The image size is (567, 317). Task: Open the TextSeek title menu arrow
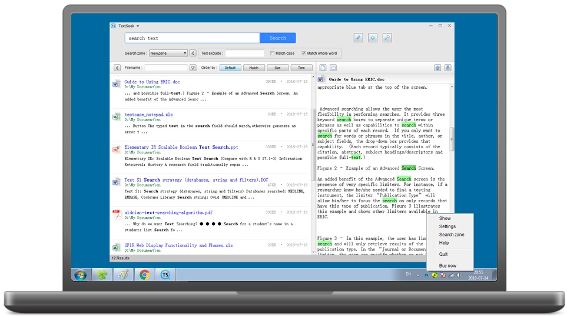click(138, 26)
